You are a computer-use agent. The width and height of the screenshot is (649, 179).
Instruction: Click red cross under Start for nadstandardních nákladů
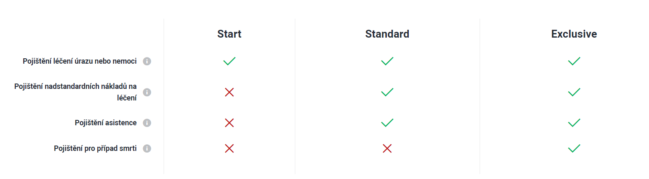point(229,92)
